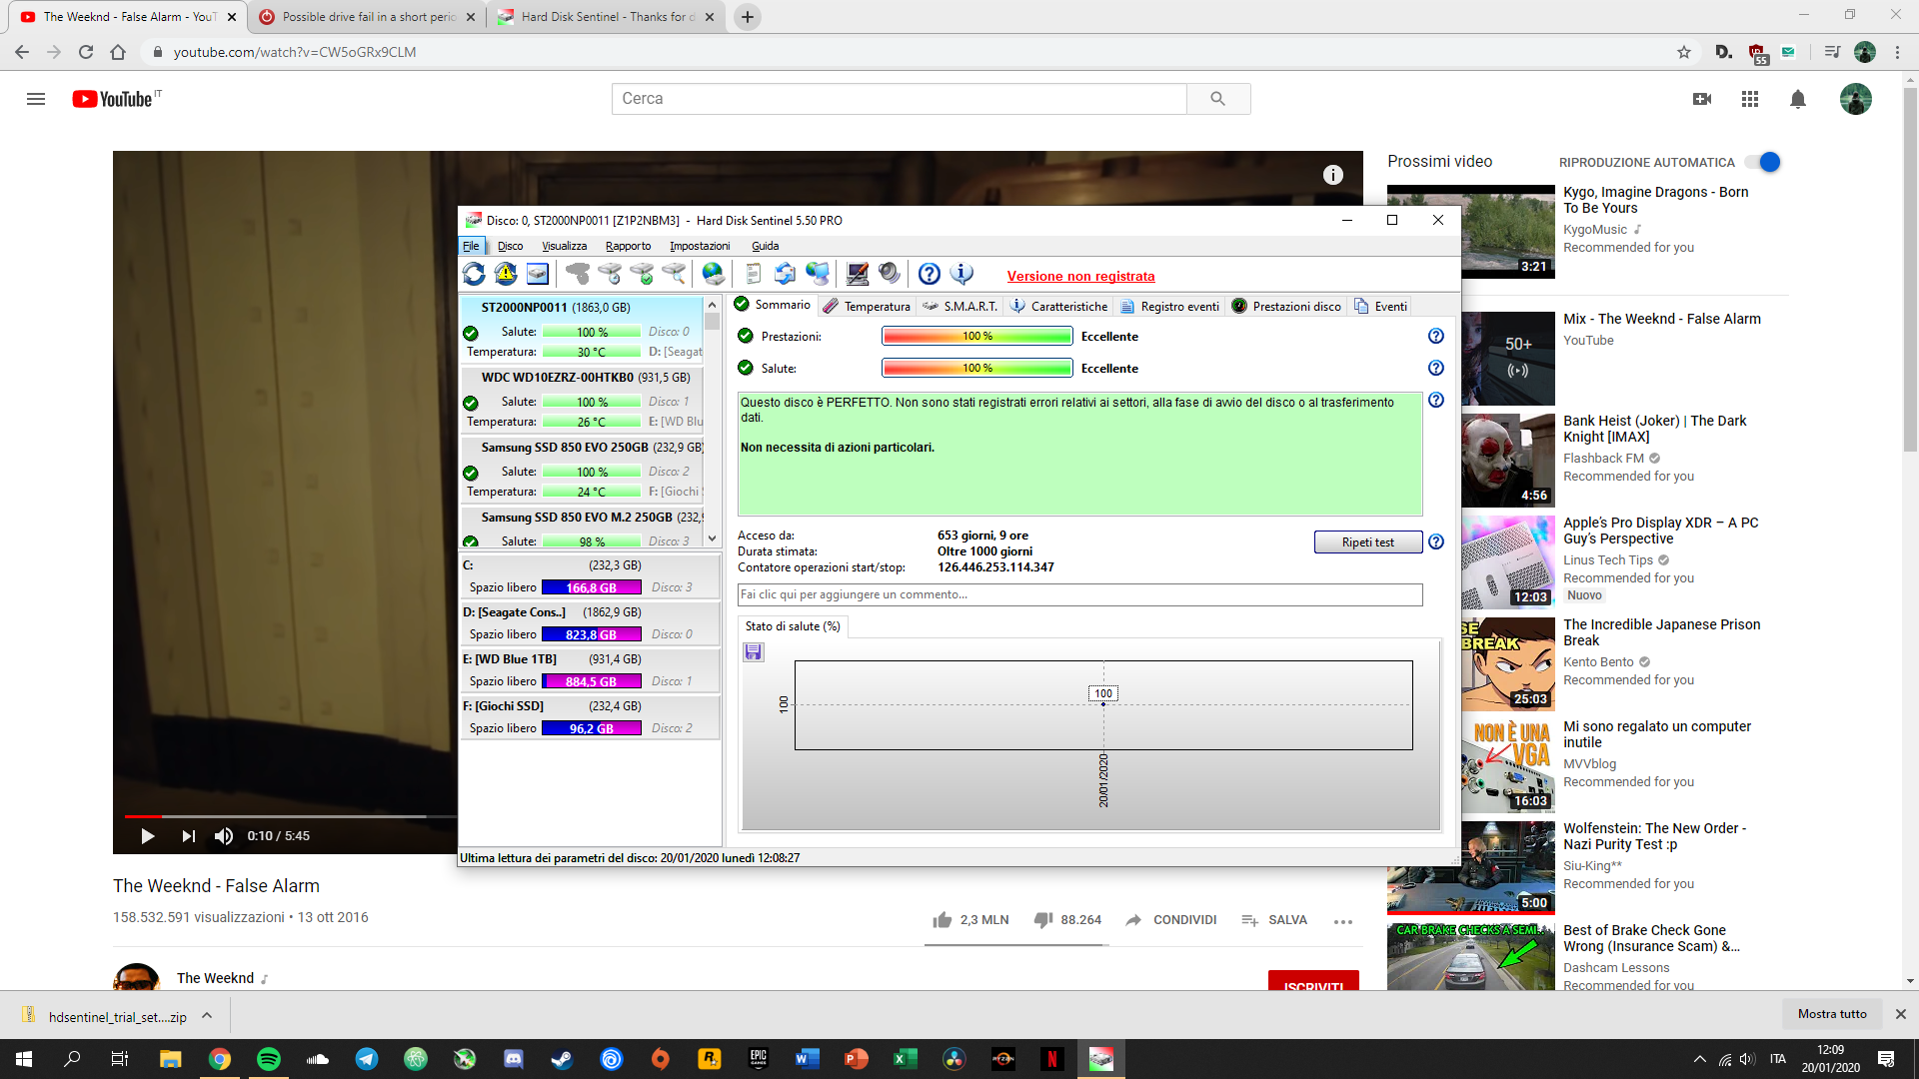
Task: Mute the video with speaker icon
Action: pyautogui.click(x=224, y=836)
